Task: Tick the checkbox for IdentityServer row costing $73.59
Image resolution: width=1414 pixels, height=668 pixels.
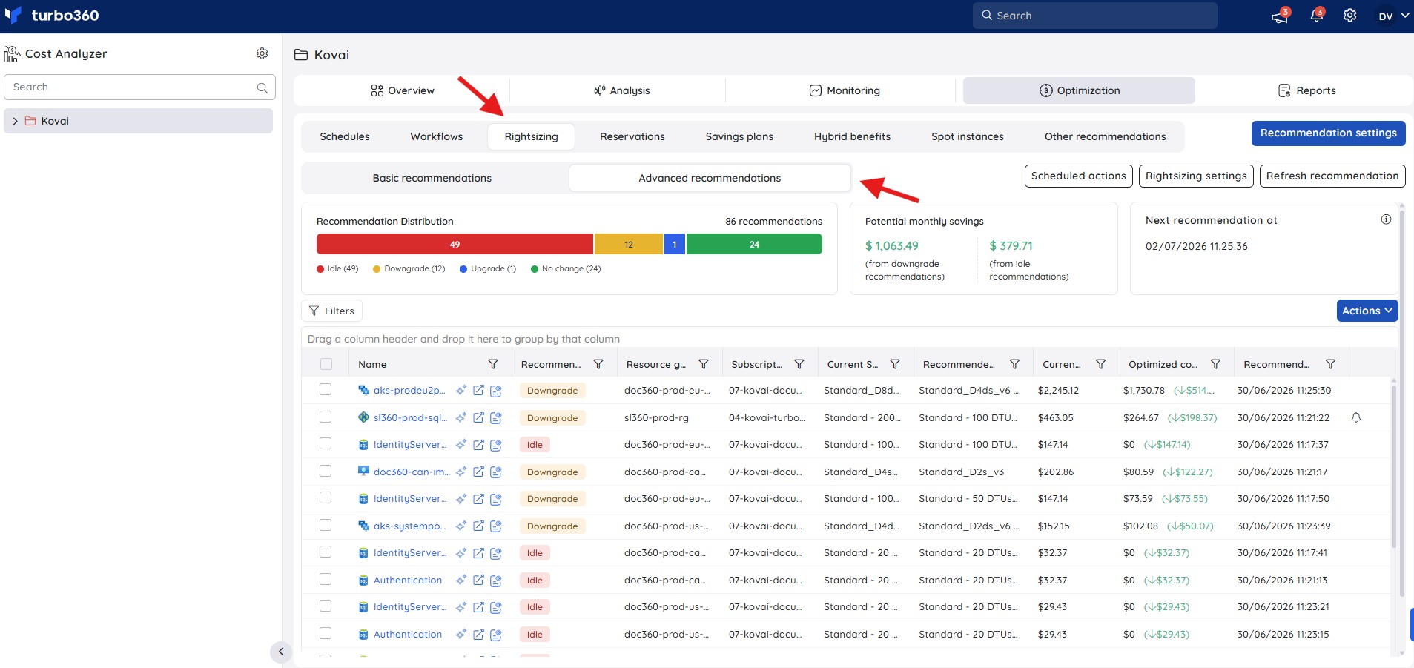Action: tap(326, 497)
